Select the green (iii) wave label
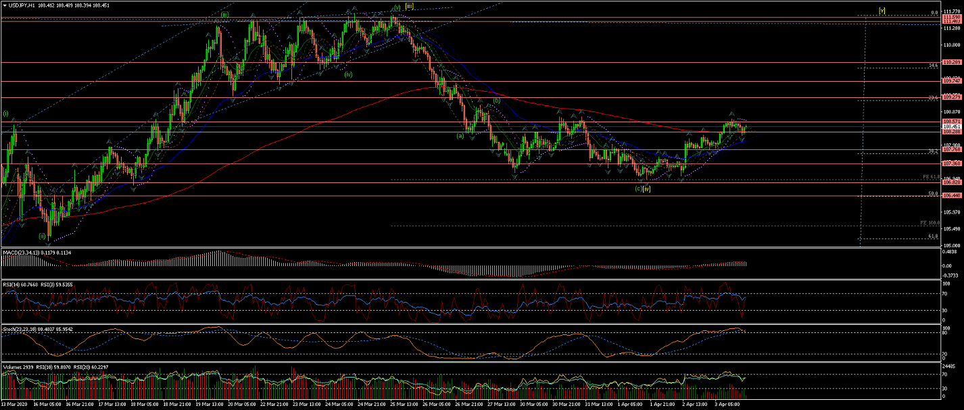Image resolution: width=964 pixels, height=410 pixels. 224,14
